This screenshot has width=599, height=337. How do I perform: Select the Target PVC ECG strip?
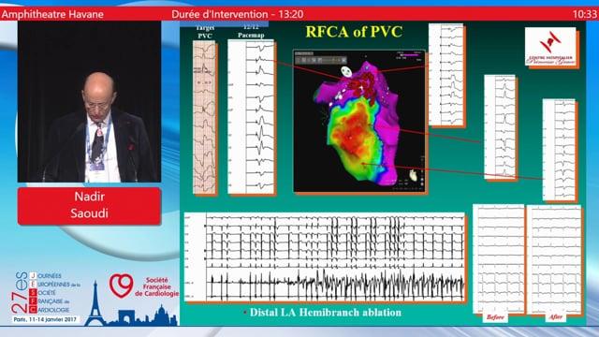click(x=204, y=117)
